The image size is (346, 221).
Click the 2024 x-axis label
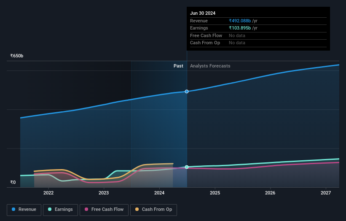(x=159, y=193)
